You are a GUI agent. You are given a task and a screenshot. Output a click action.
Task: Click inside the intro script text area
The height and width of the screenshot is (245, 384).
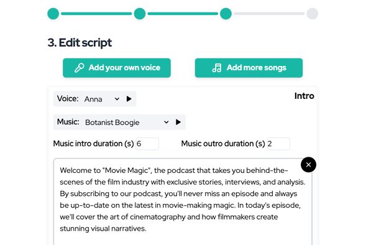point(183,201)
